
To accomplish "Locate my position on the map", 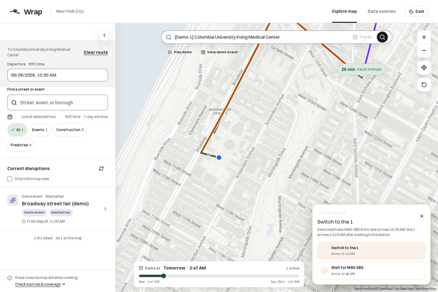I will point(424,67).
